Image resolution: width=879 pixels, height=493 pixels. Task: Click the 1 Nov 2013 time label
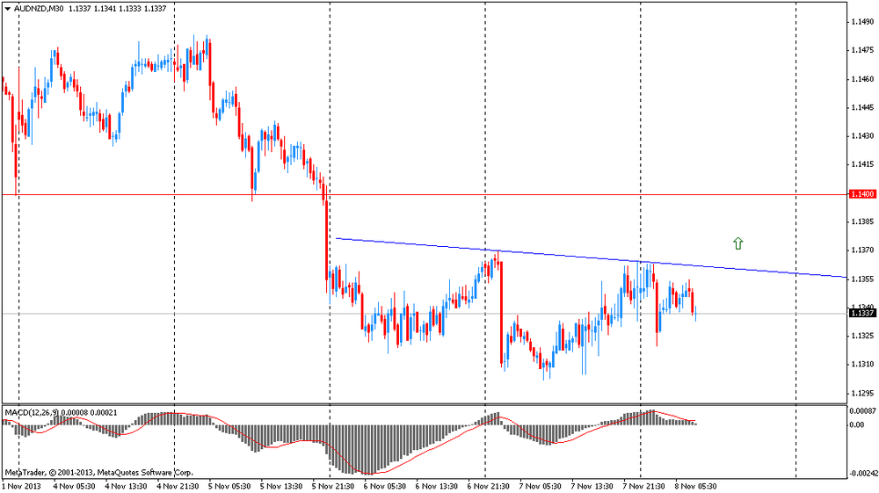point(23,486)
